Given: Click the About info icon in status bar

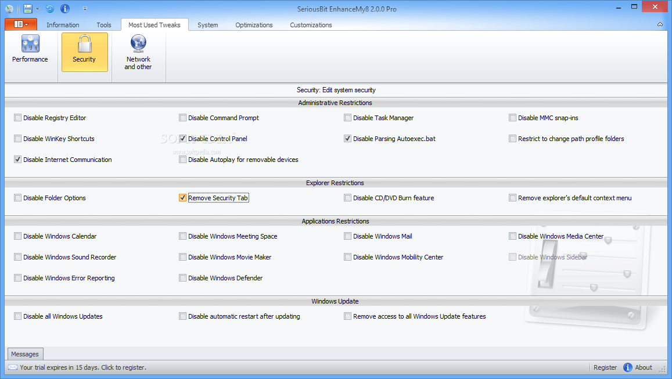Looking at the screenshot, I should [627, 367].
